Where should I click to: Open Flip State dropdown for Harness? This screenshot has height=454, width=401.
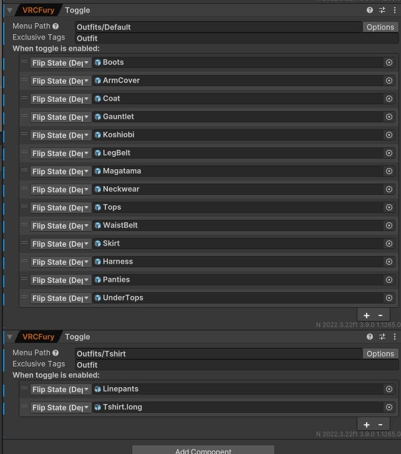[x=61, y=262]
